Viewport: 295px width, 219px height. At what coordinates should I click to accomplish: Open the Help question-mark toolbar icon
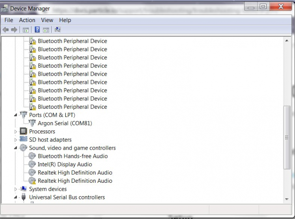coord(37,30)
